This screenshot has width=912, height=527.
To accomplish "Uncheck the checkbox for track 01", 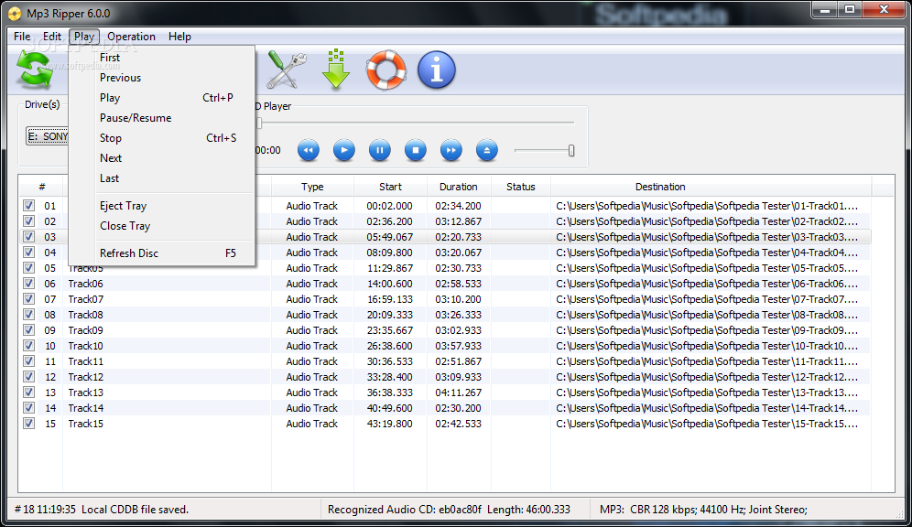I will [x=28, y=206].
